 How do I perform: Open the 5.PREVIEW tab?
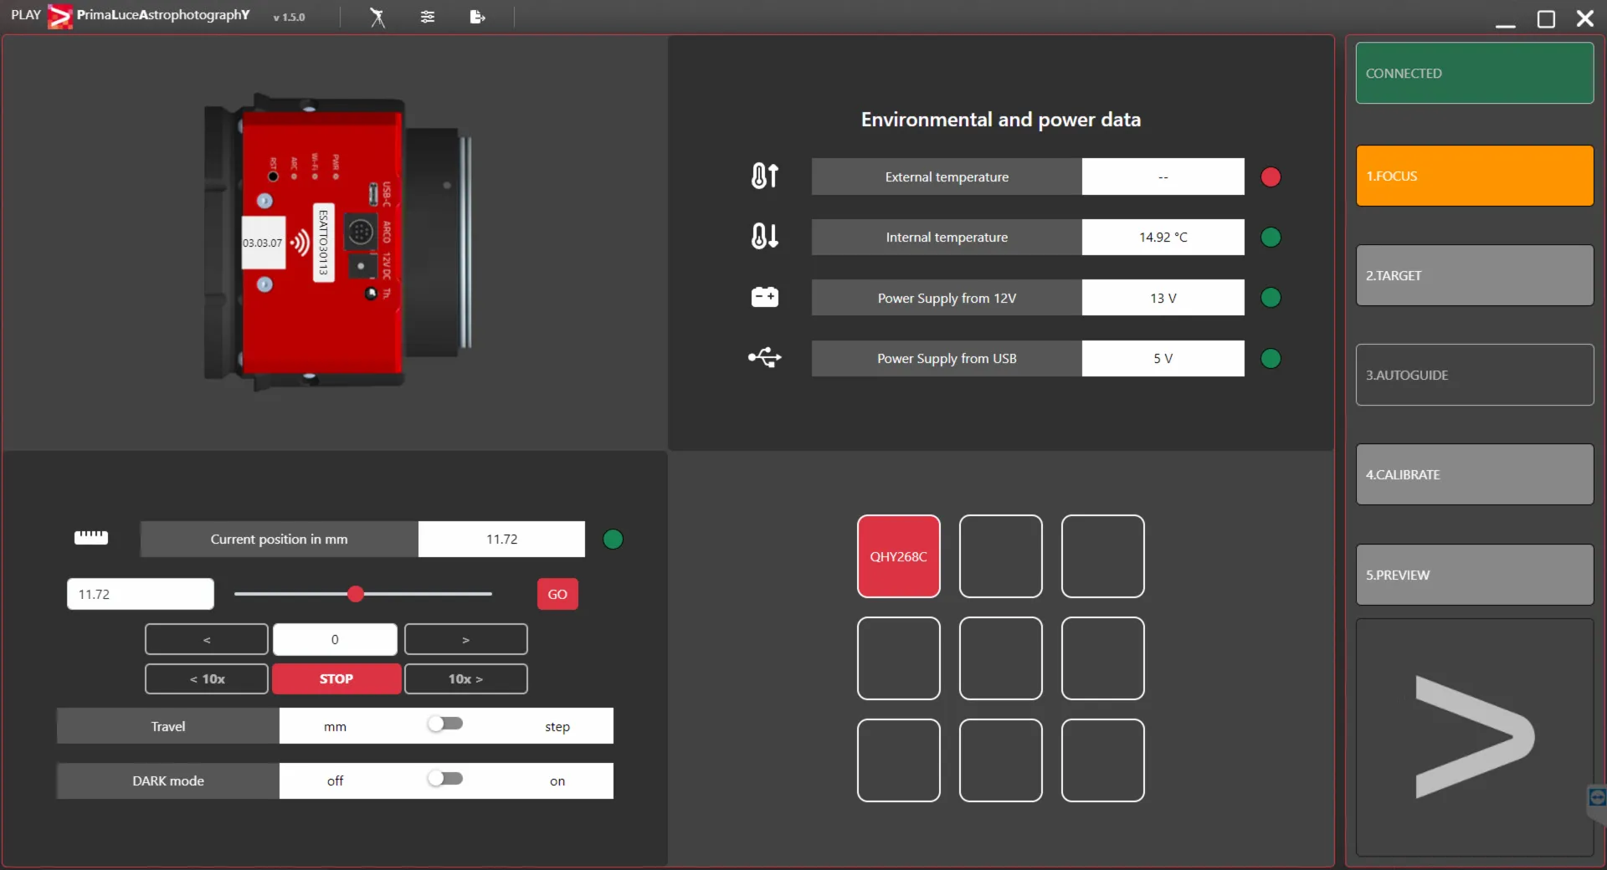tap(1475, 575)
